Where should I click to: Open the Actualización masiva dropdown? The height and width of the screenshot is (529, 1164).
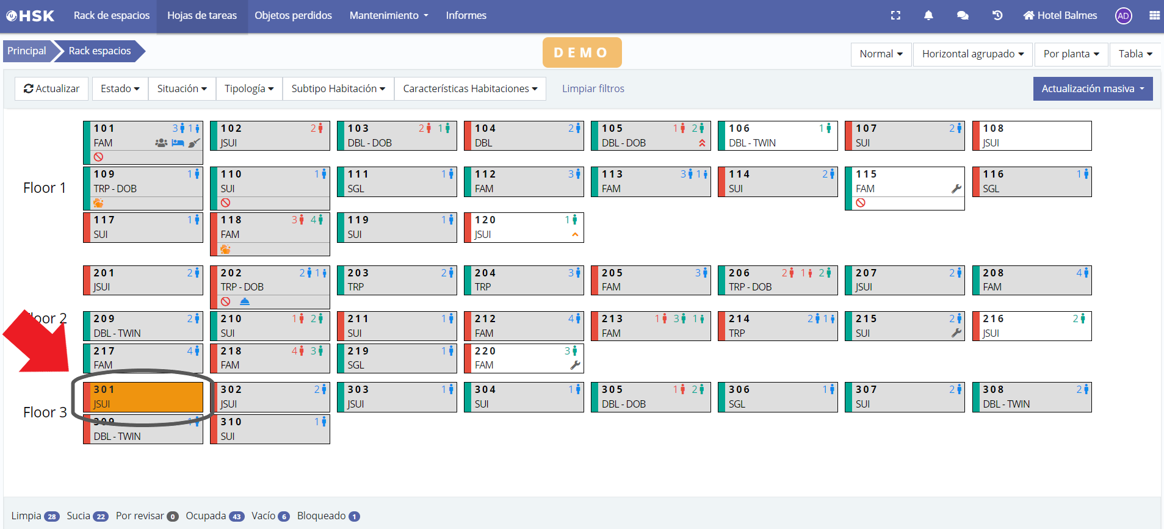point(1093,88)
